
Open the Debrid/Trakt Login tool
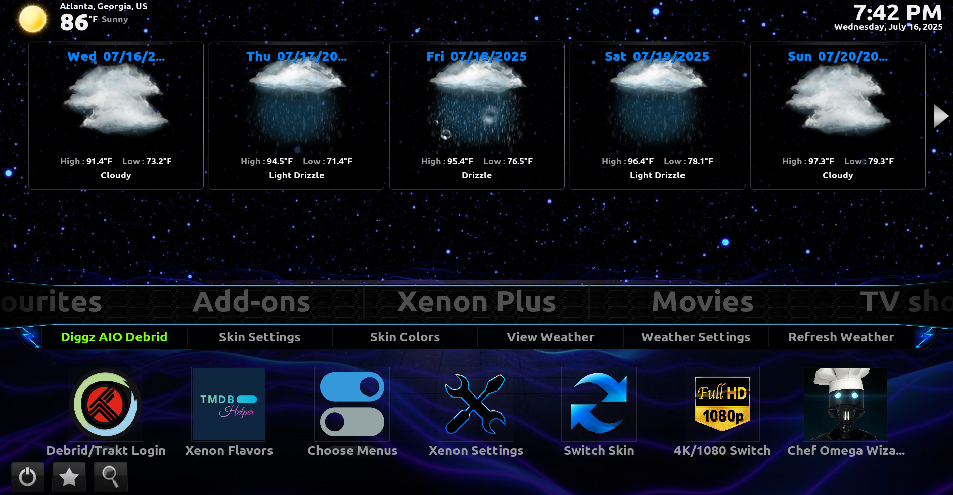click(x=106, y=404)
